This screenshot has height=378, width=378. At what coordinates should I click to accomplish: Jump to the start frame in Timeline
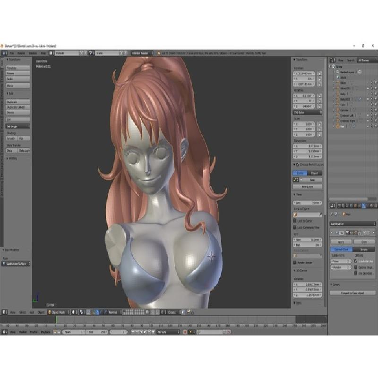point(133,332)
